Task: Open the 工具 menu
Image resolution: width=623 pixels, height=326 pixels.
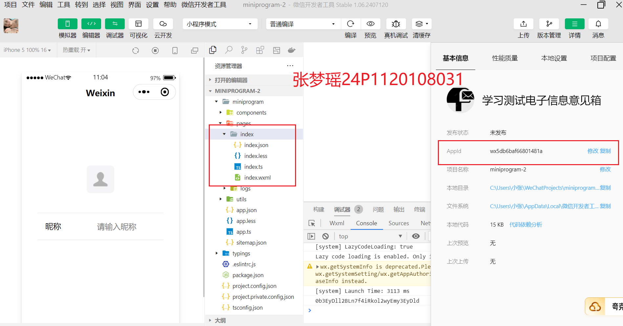Action: click(64, 5)
